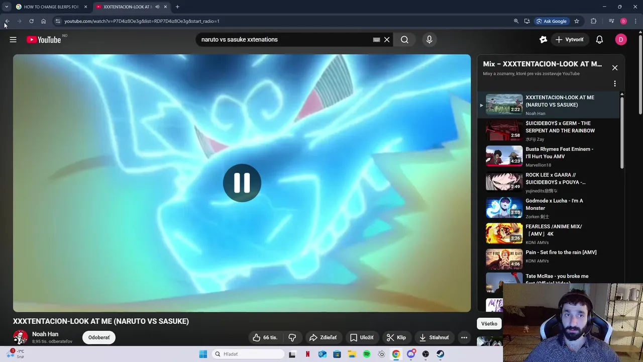The height and width of the screenshot is (362, 643).
Task: Open more actions three-dot menu
Action: click(464, 337)
